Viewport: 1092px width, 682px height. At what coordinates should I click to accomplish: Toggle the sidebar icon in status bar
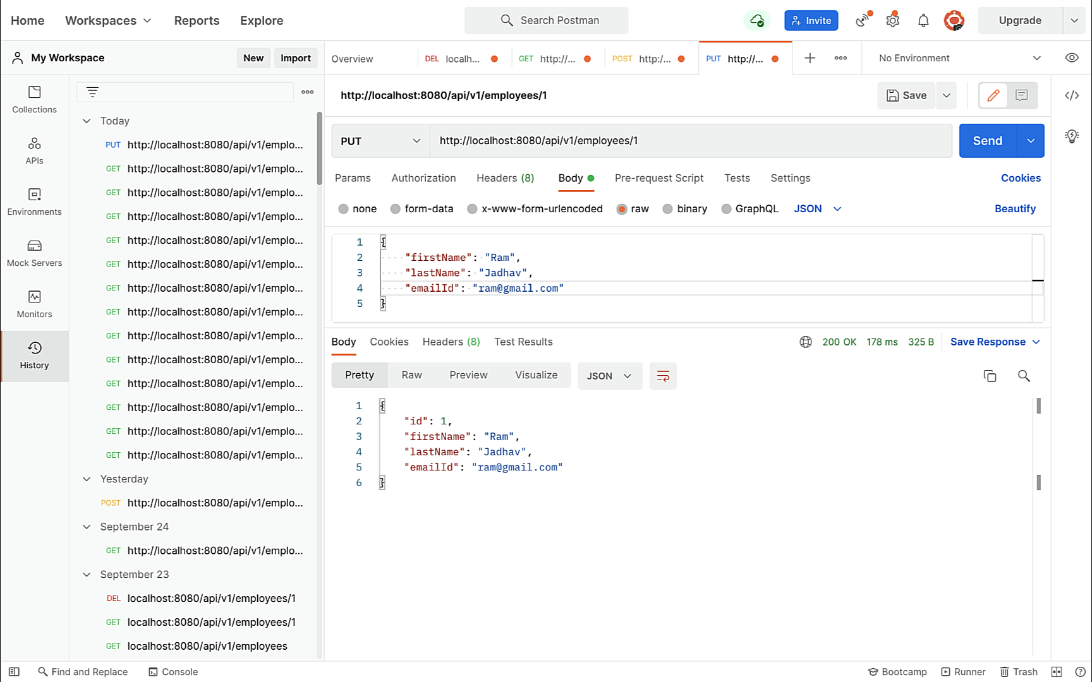(14, 672)
